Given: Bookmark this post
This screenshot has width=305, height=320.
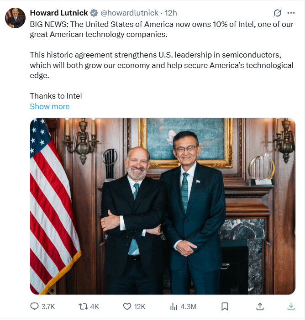Looking at the screenshot, I should click(x=225, y=306).
